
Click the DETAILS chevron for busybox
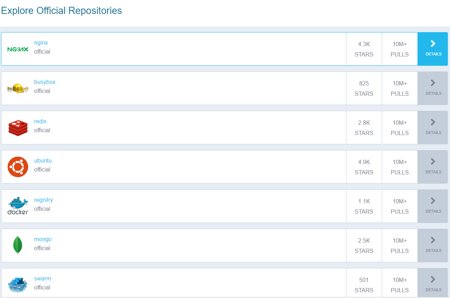click(432, 88)
